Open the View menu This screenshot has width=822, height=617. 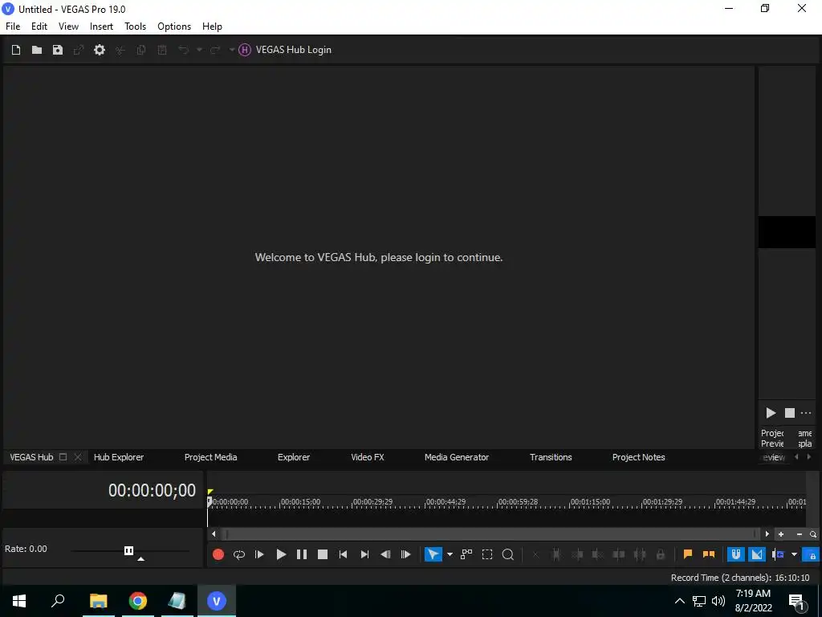click(68, 27)
